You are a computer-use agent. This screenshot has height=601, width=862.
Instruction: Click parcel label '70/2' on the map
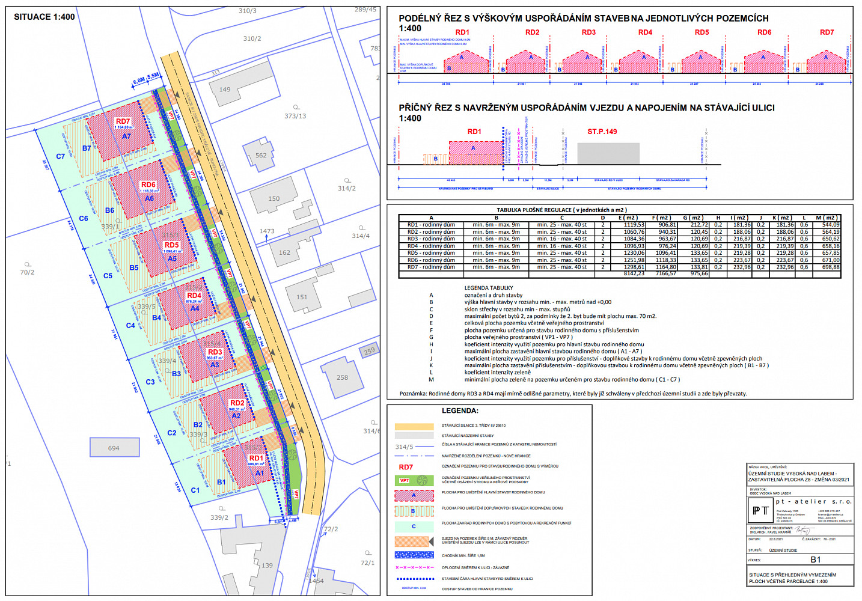27,272
